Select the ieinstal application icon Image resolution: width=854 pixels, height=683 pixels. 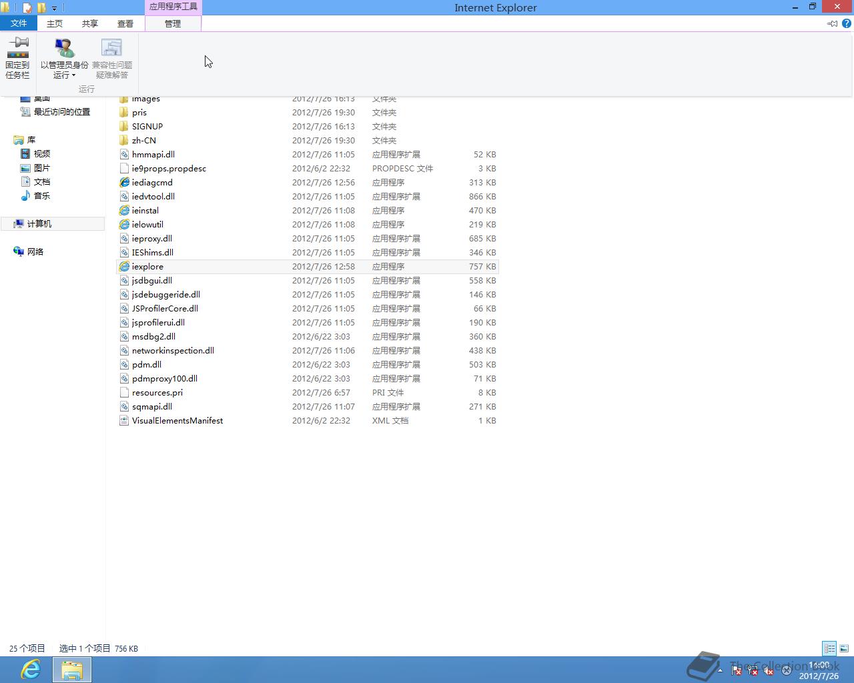click(x=124, y=210)
